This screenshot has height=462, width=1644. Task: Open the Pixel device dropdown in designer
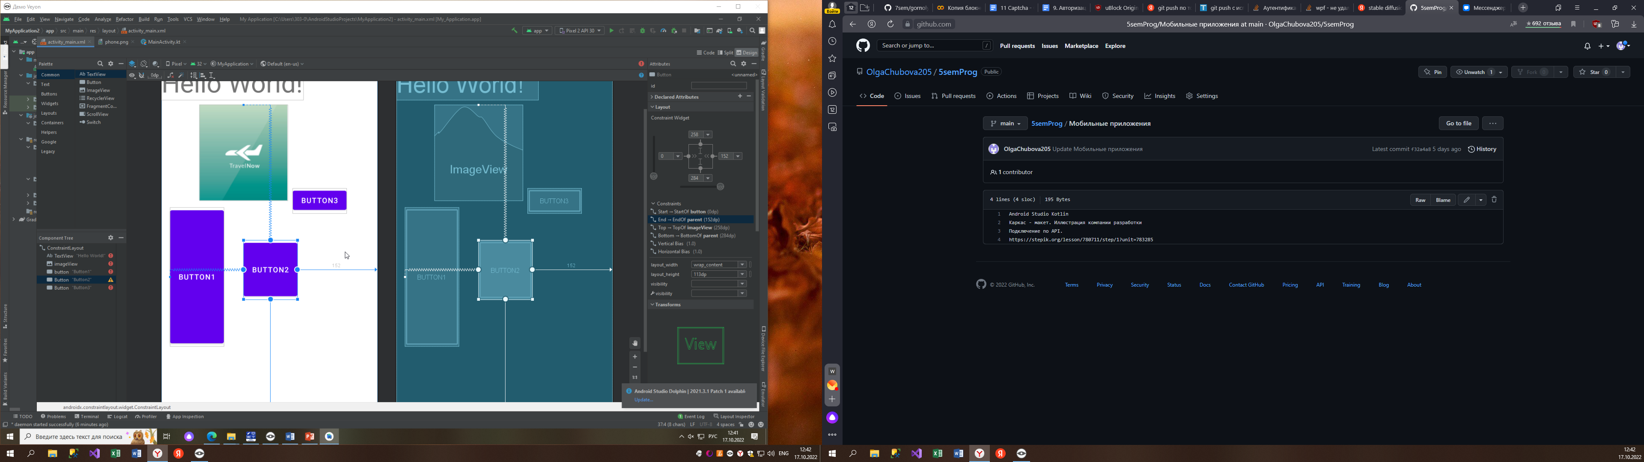coord(176,64)
